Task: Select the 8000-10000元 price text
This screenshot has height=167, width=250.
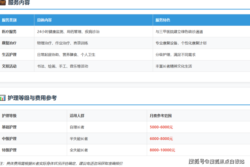Action: click(x=162, y=150)
